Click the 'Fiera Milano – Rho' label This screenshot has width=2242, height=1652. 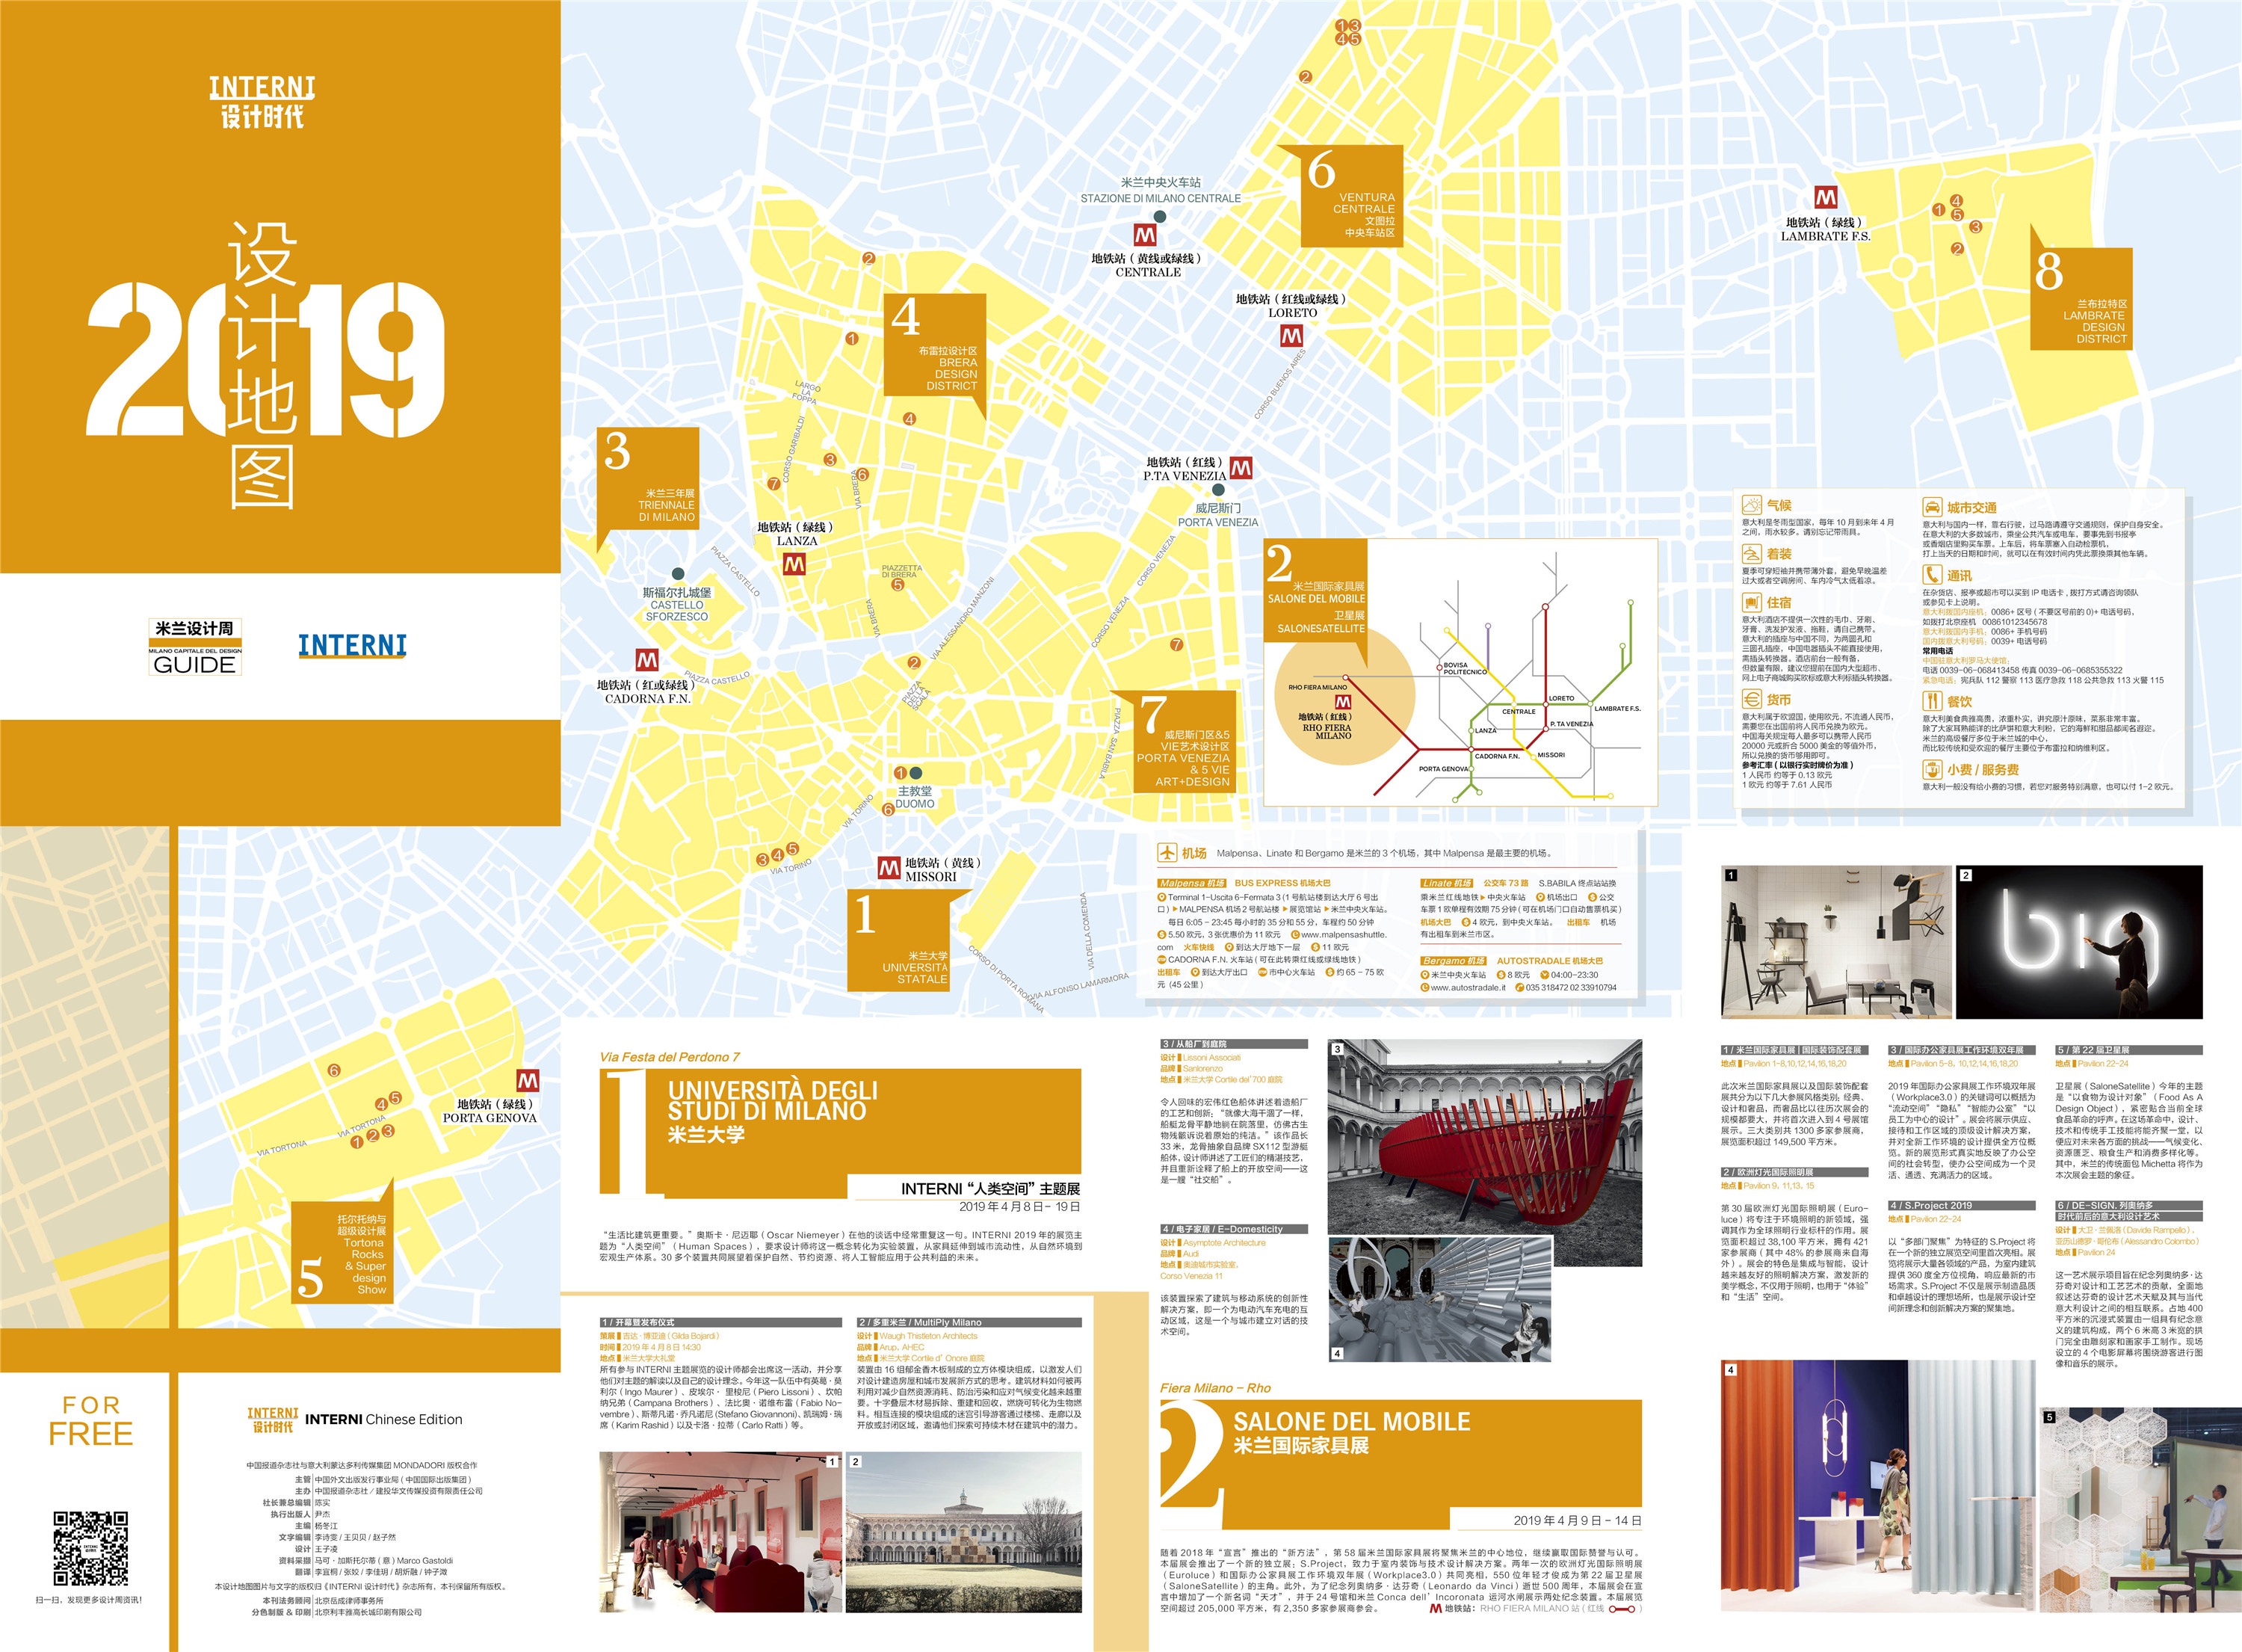click(1215, 1388)
